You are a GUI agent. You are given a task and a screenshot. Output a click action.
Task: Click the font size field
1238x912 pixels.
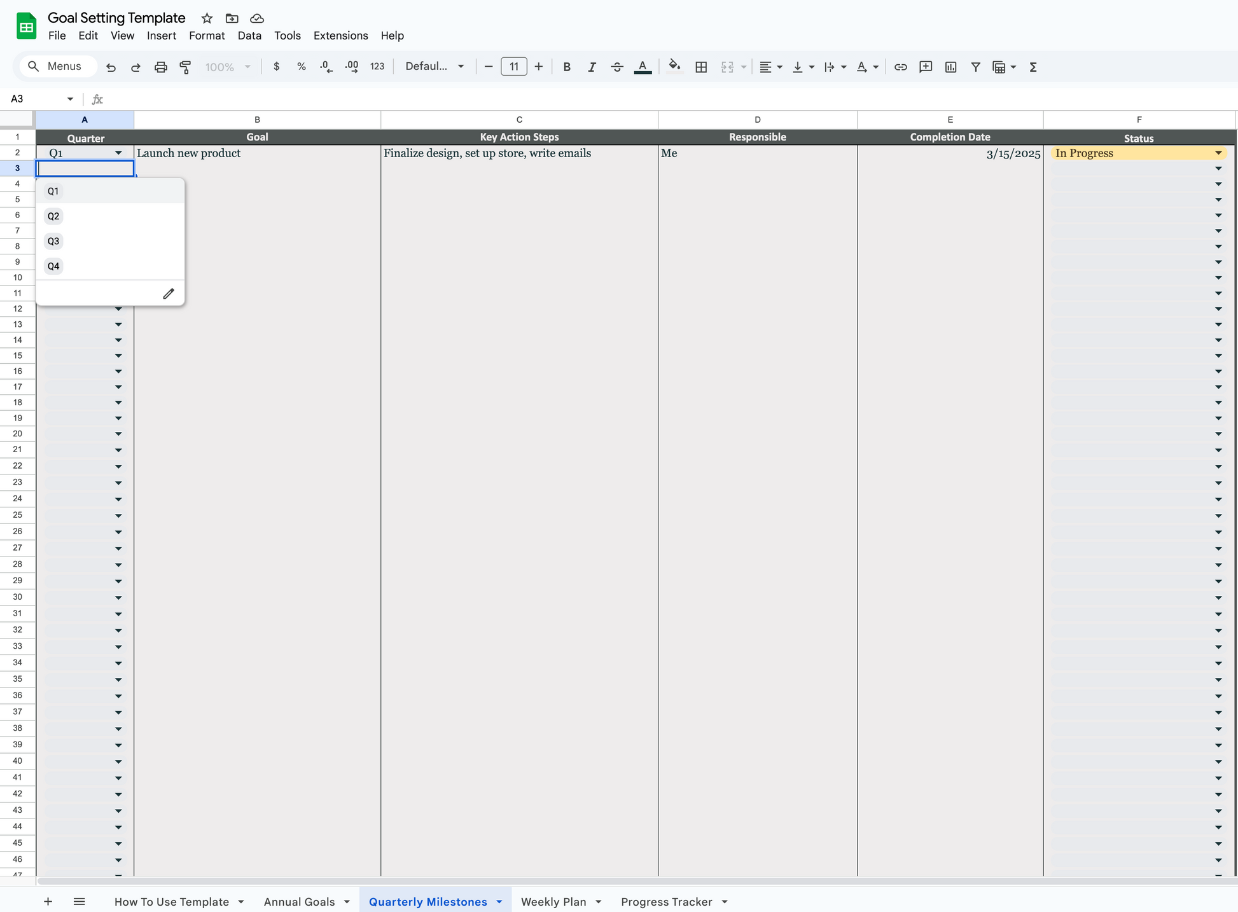[x=514, y=67]
